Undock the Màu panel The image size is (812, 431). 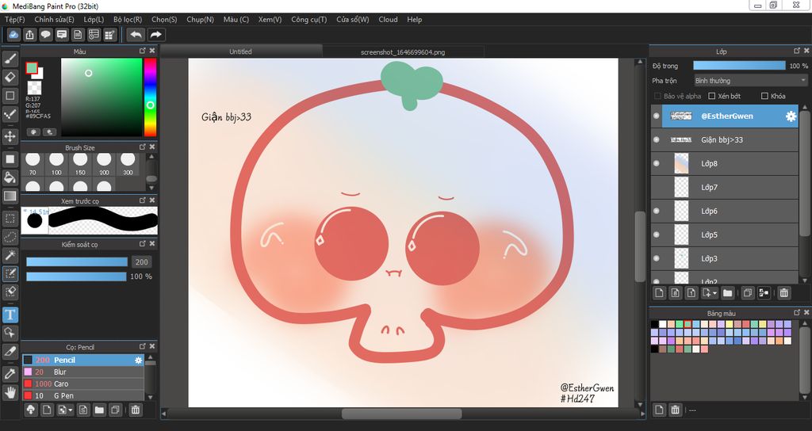click(143, 51)
